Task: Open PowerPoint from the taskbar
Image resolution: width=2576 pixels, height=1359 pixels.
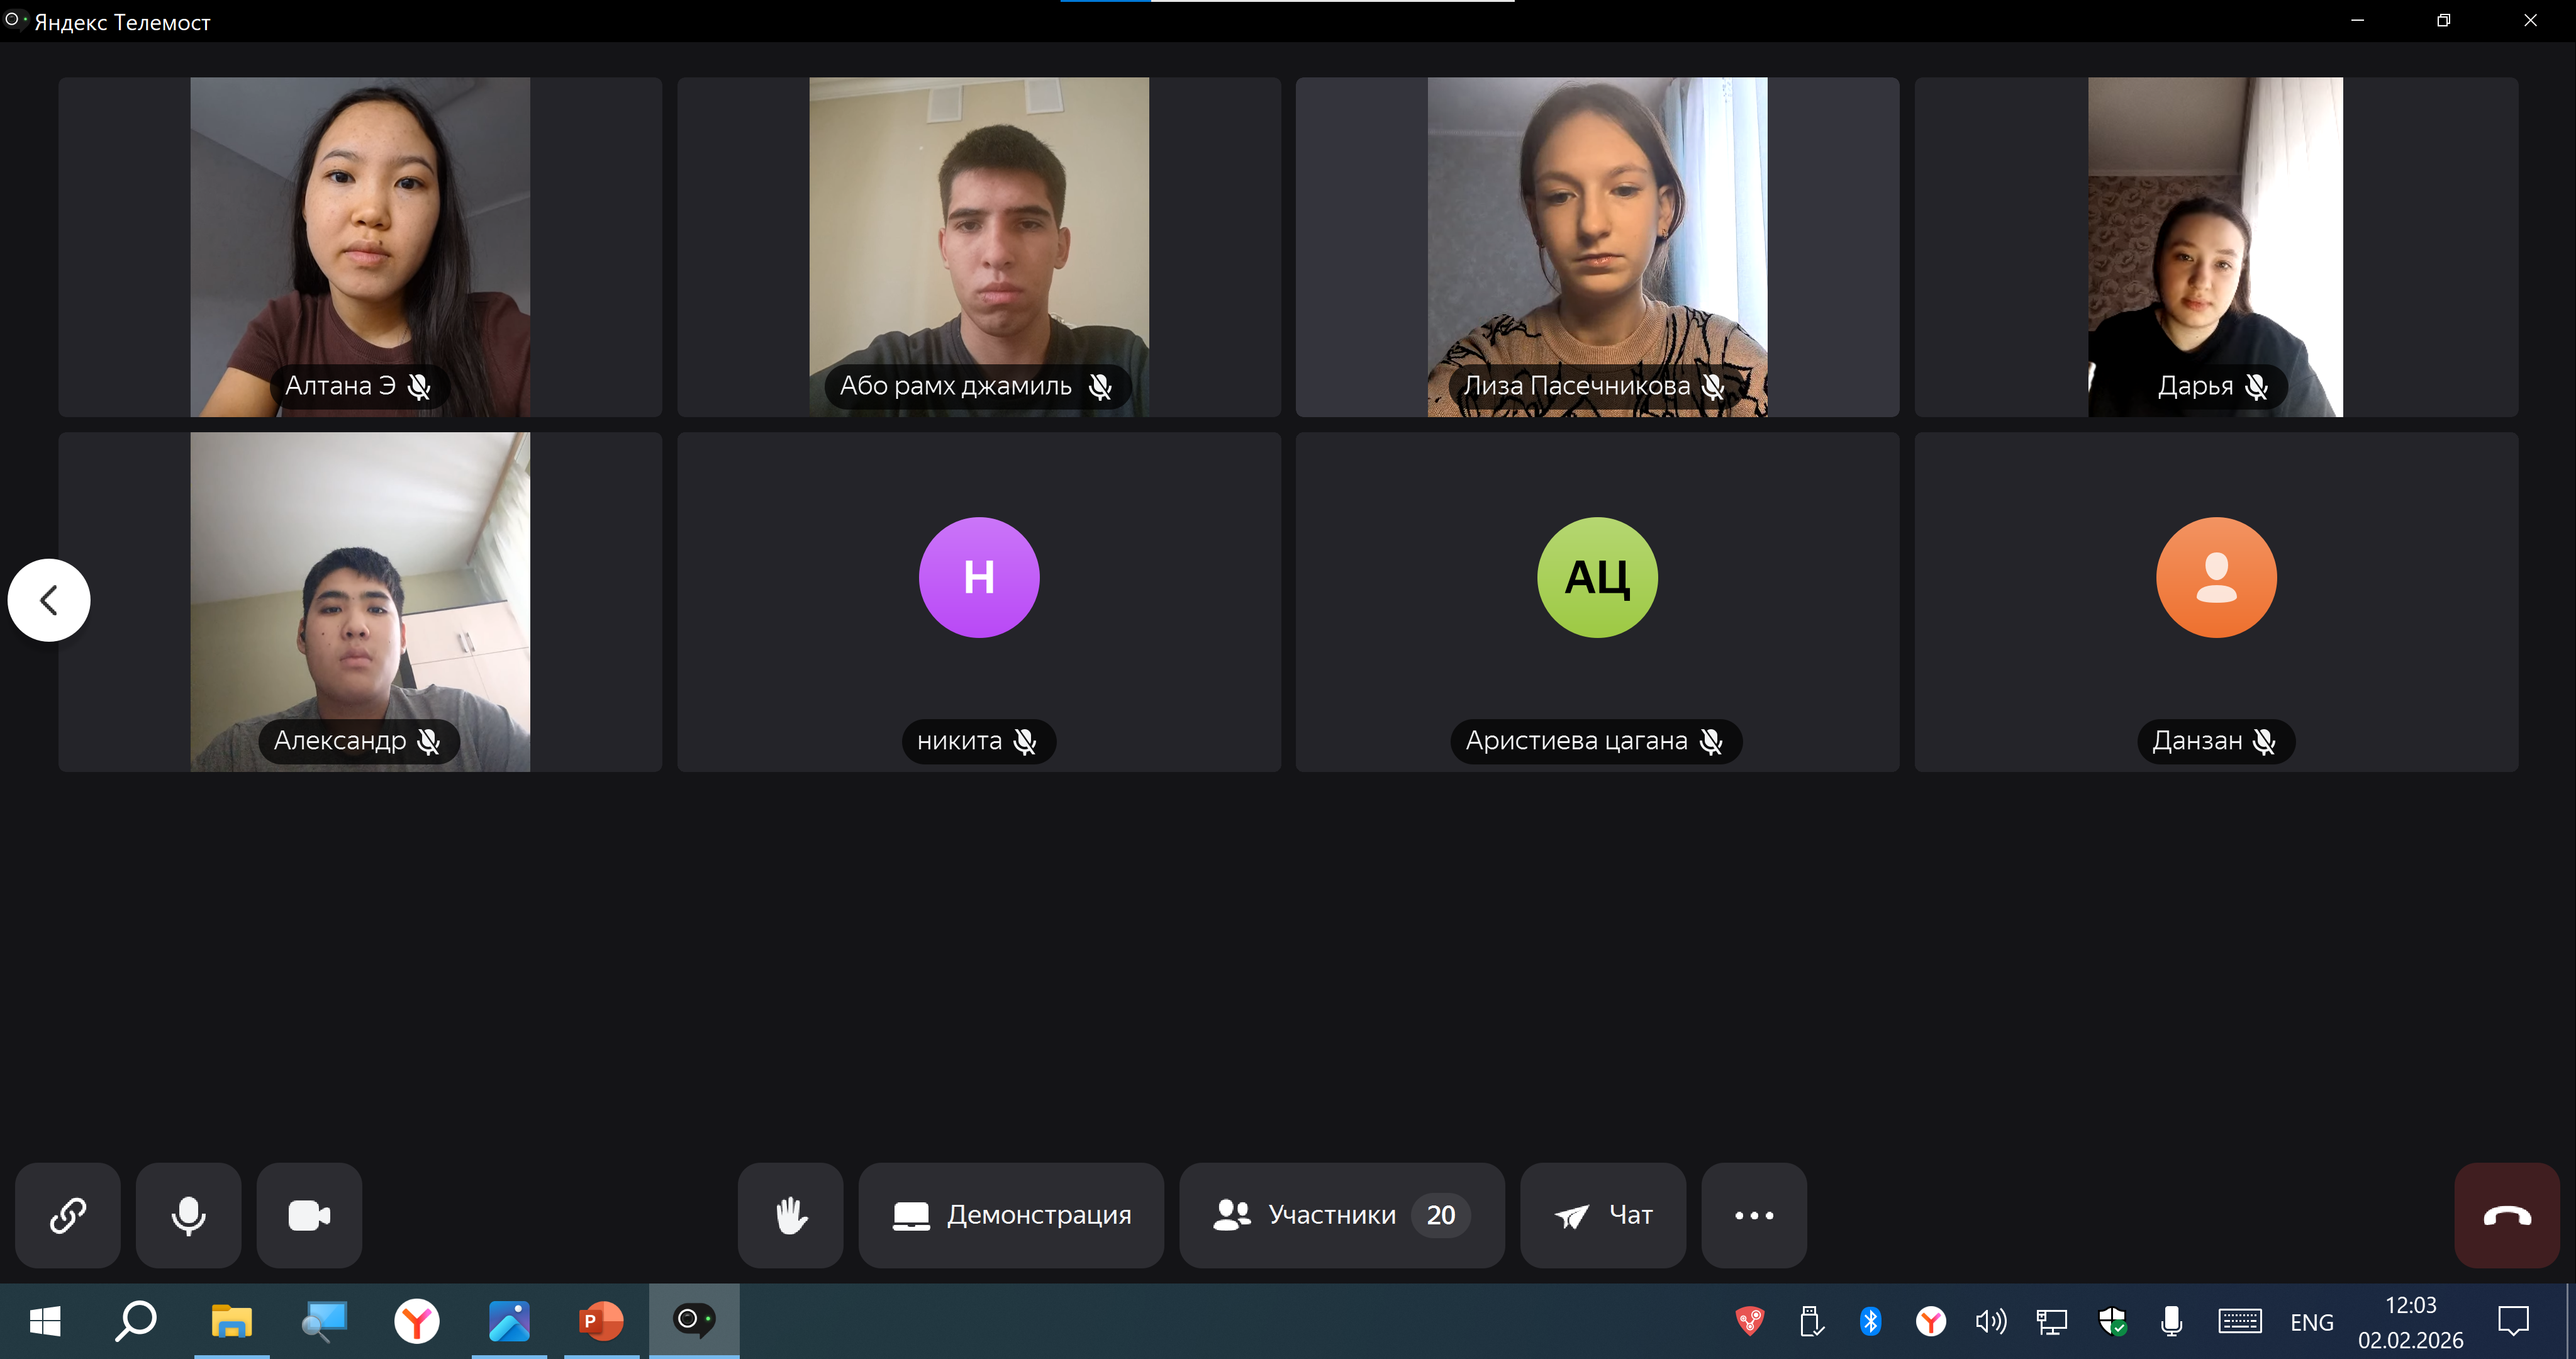Action: click(601, 1321)
